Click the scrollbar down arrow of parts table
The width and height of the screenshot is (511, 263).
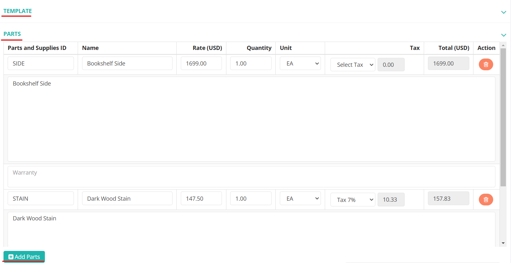[x=503, y=243]
